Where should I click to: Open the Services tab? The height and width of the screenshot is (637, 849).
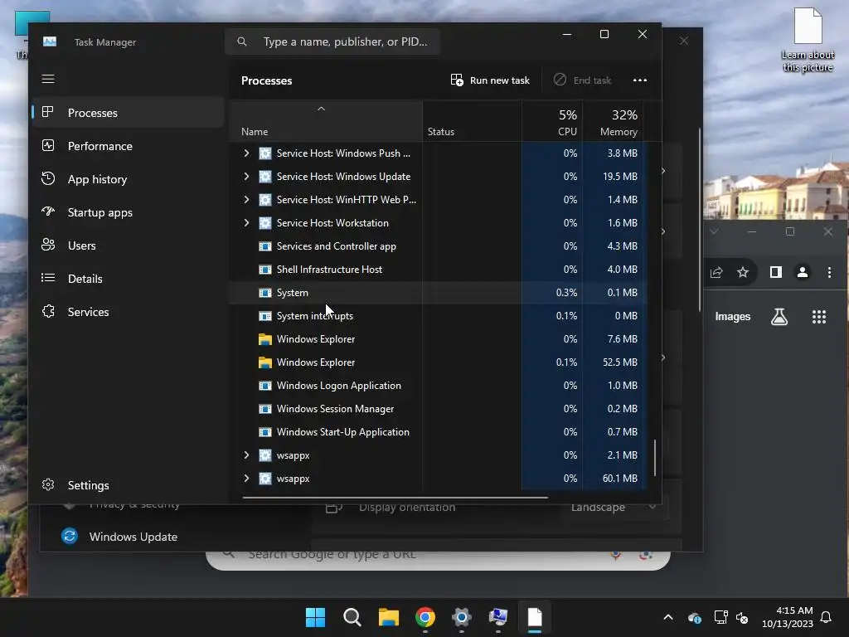click(x=129, y=312)
